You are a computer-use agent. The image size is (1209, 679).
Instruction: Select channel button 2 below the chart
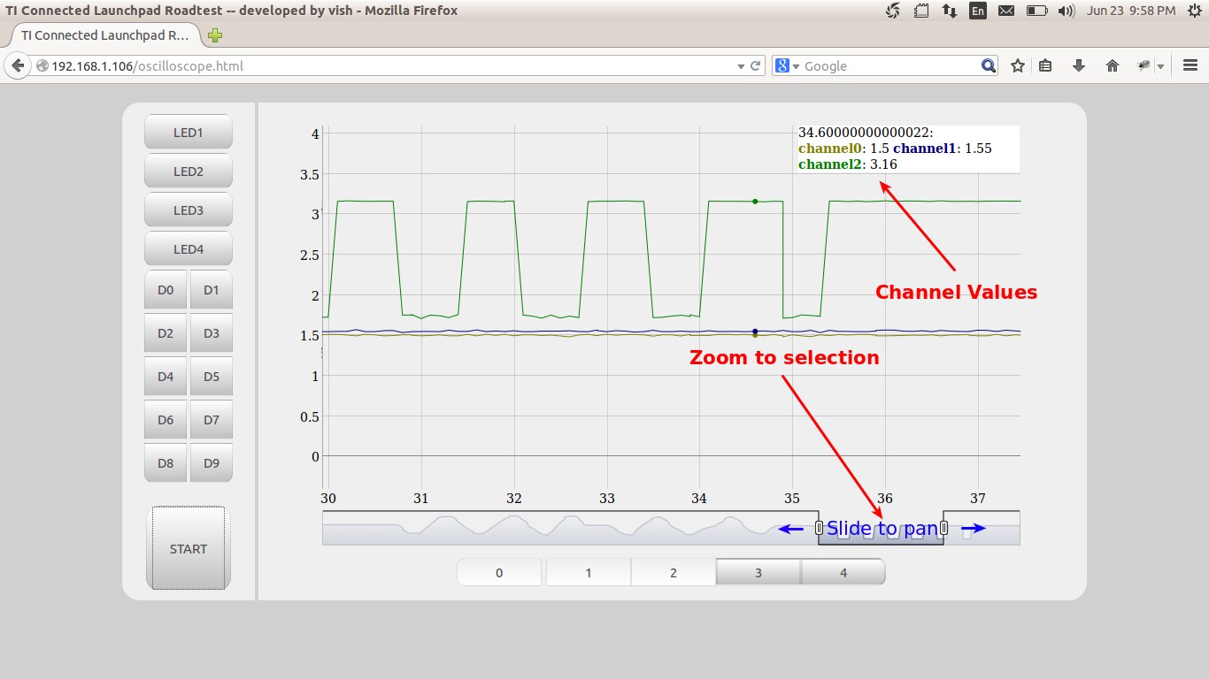pyautogui.click(x=674, y=573)
